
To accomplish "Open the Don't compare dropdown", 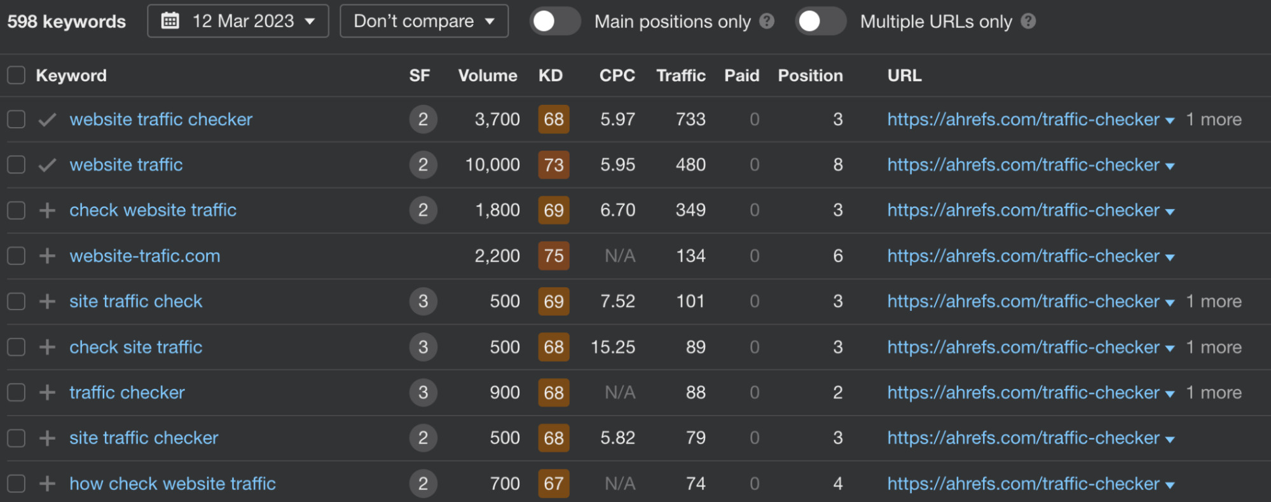I will pos(423,22).
